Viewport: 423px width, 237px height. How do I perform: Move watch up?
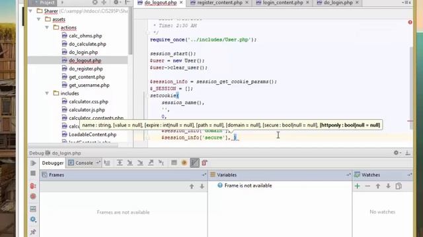click(x=378, y=186)
